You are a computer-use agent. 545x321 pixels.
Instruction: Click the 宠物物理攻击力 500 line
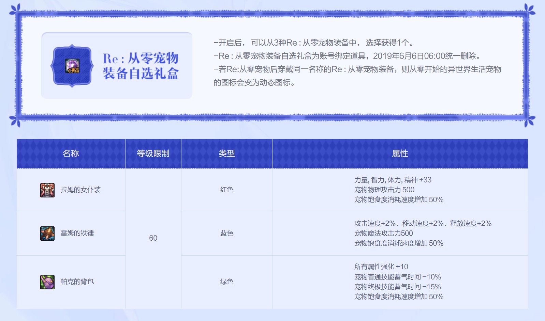click(384, 190)
